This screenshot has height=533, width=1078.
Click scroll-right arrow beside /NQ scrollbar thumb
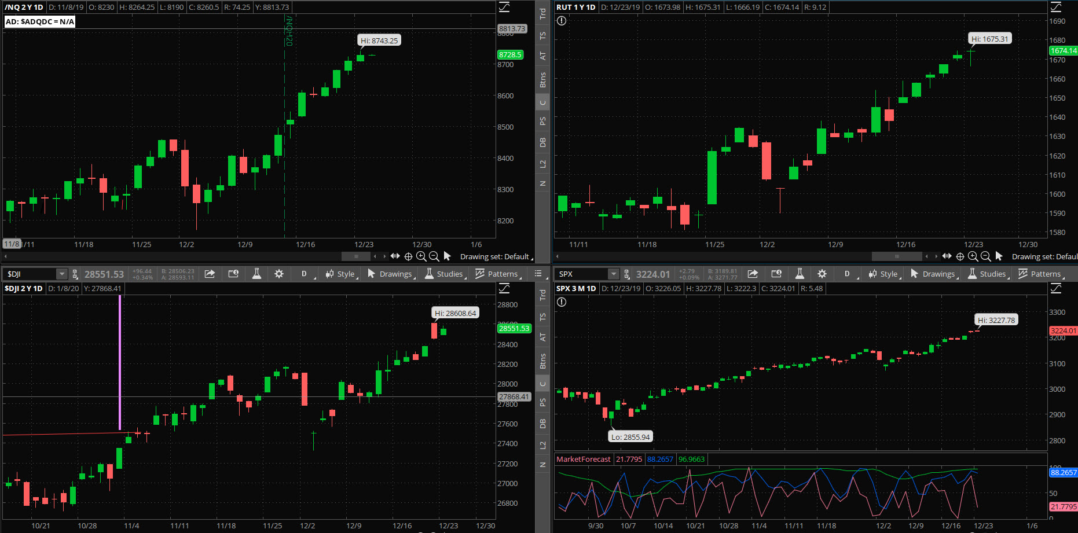(x=384, y=256)
